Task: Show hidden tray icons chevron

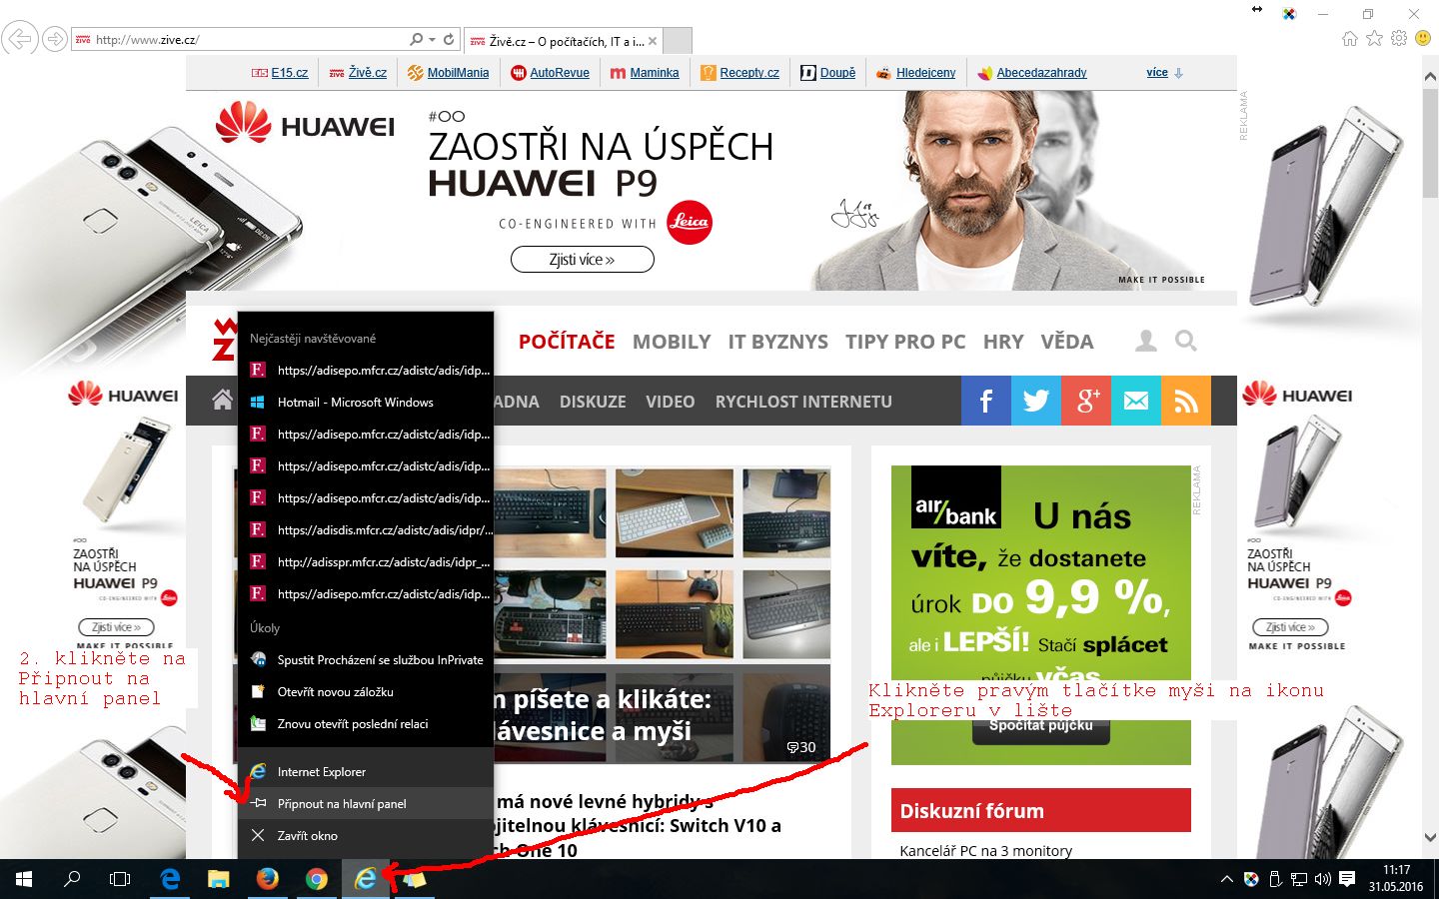Action: pos(1226,880)
